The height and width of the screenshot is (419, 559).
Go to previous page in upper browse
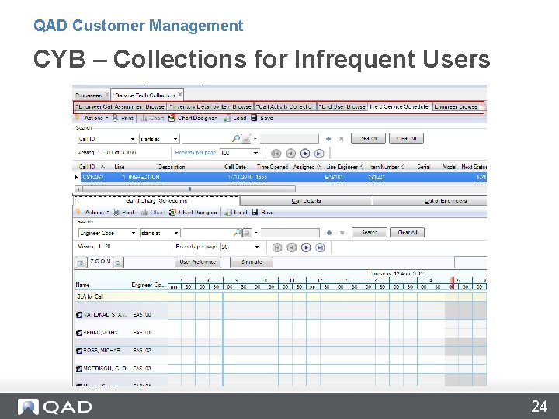point(291,153)
